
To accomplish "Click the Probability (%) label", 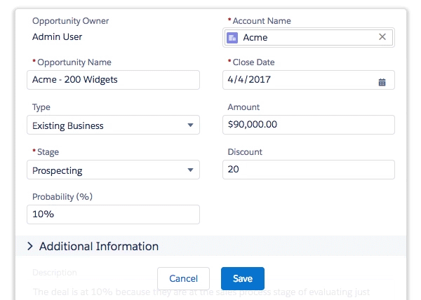I will 62,196.
